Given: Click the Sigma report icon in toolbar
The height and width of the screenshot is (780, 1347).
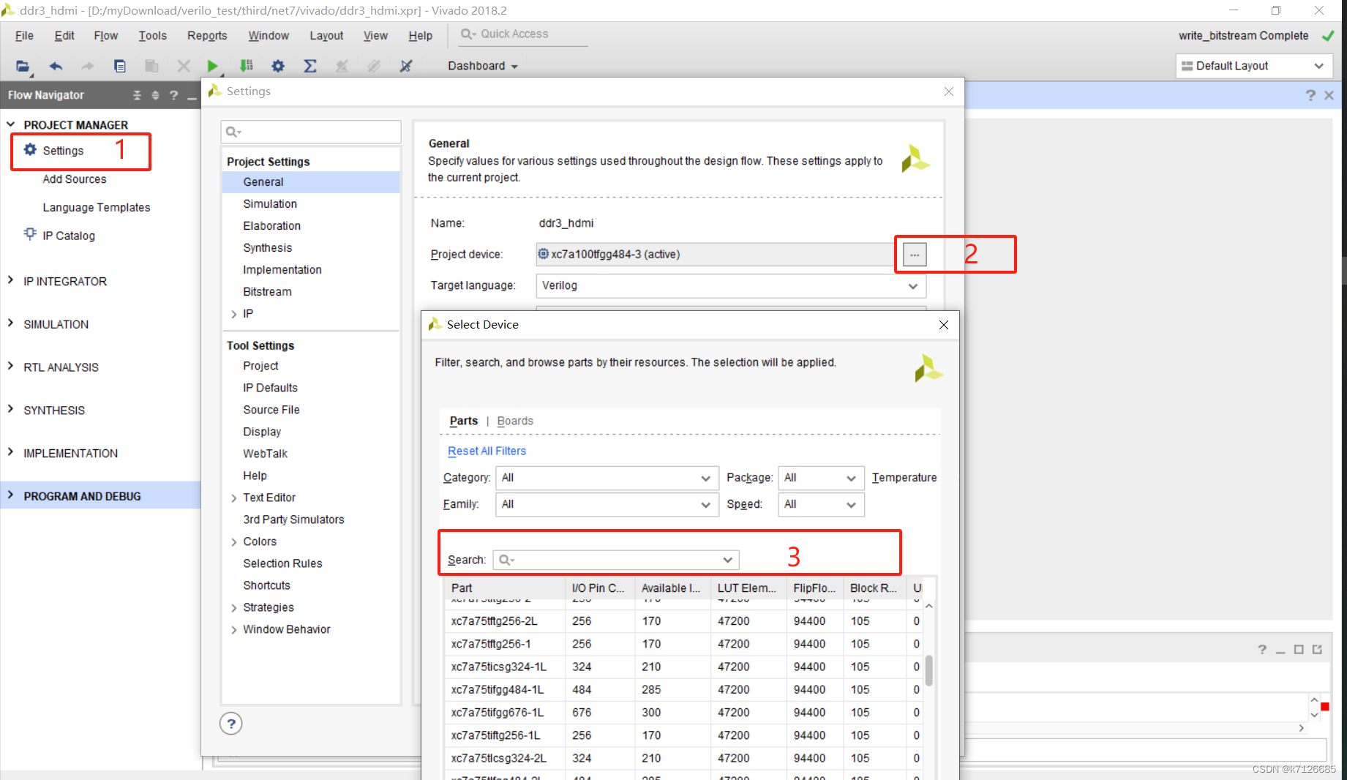Looking at the screenshot, I should coord(310,66).
